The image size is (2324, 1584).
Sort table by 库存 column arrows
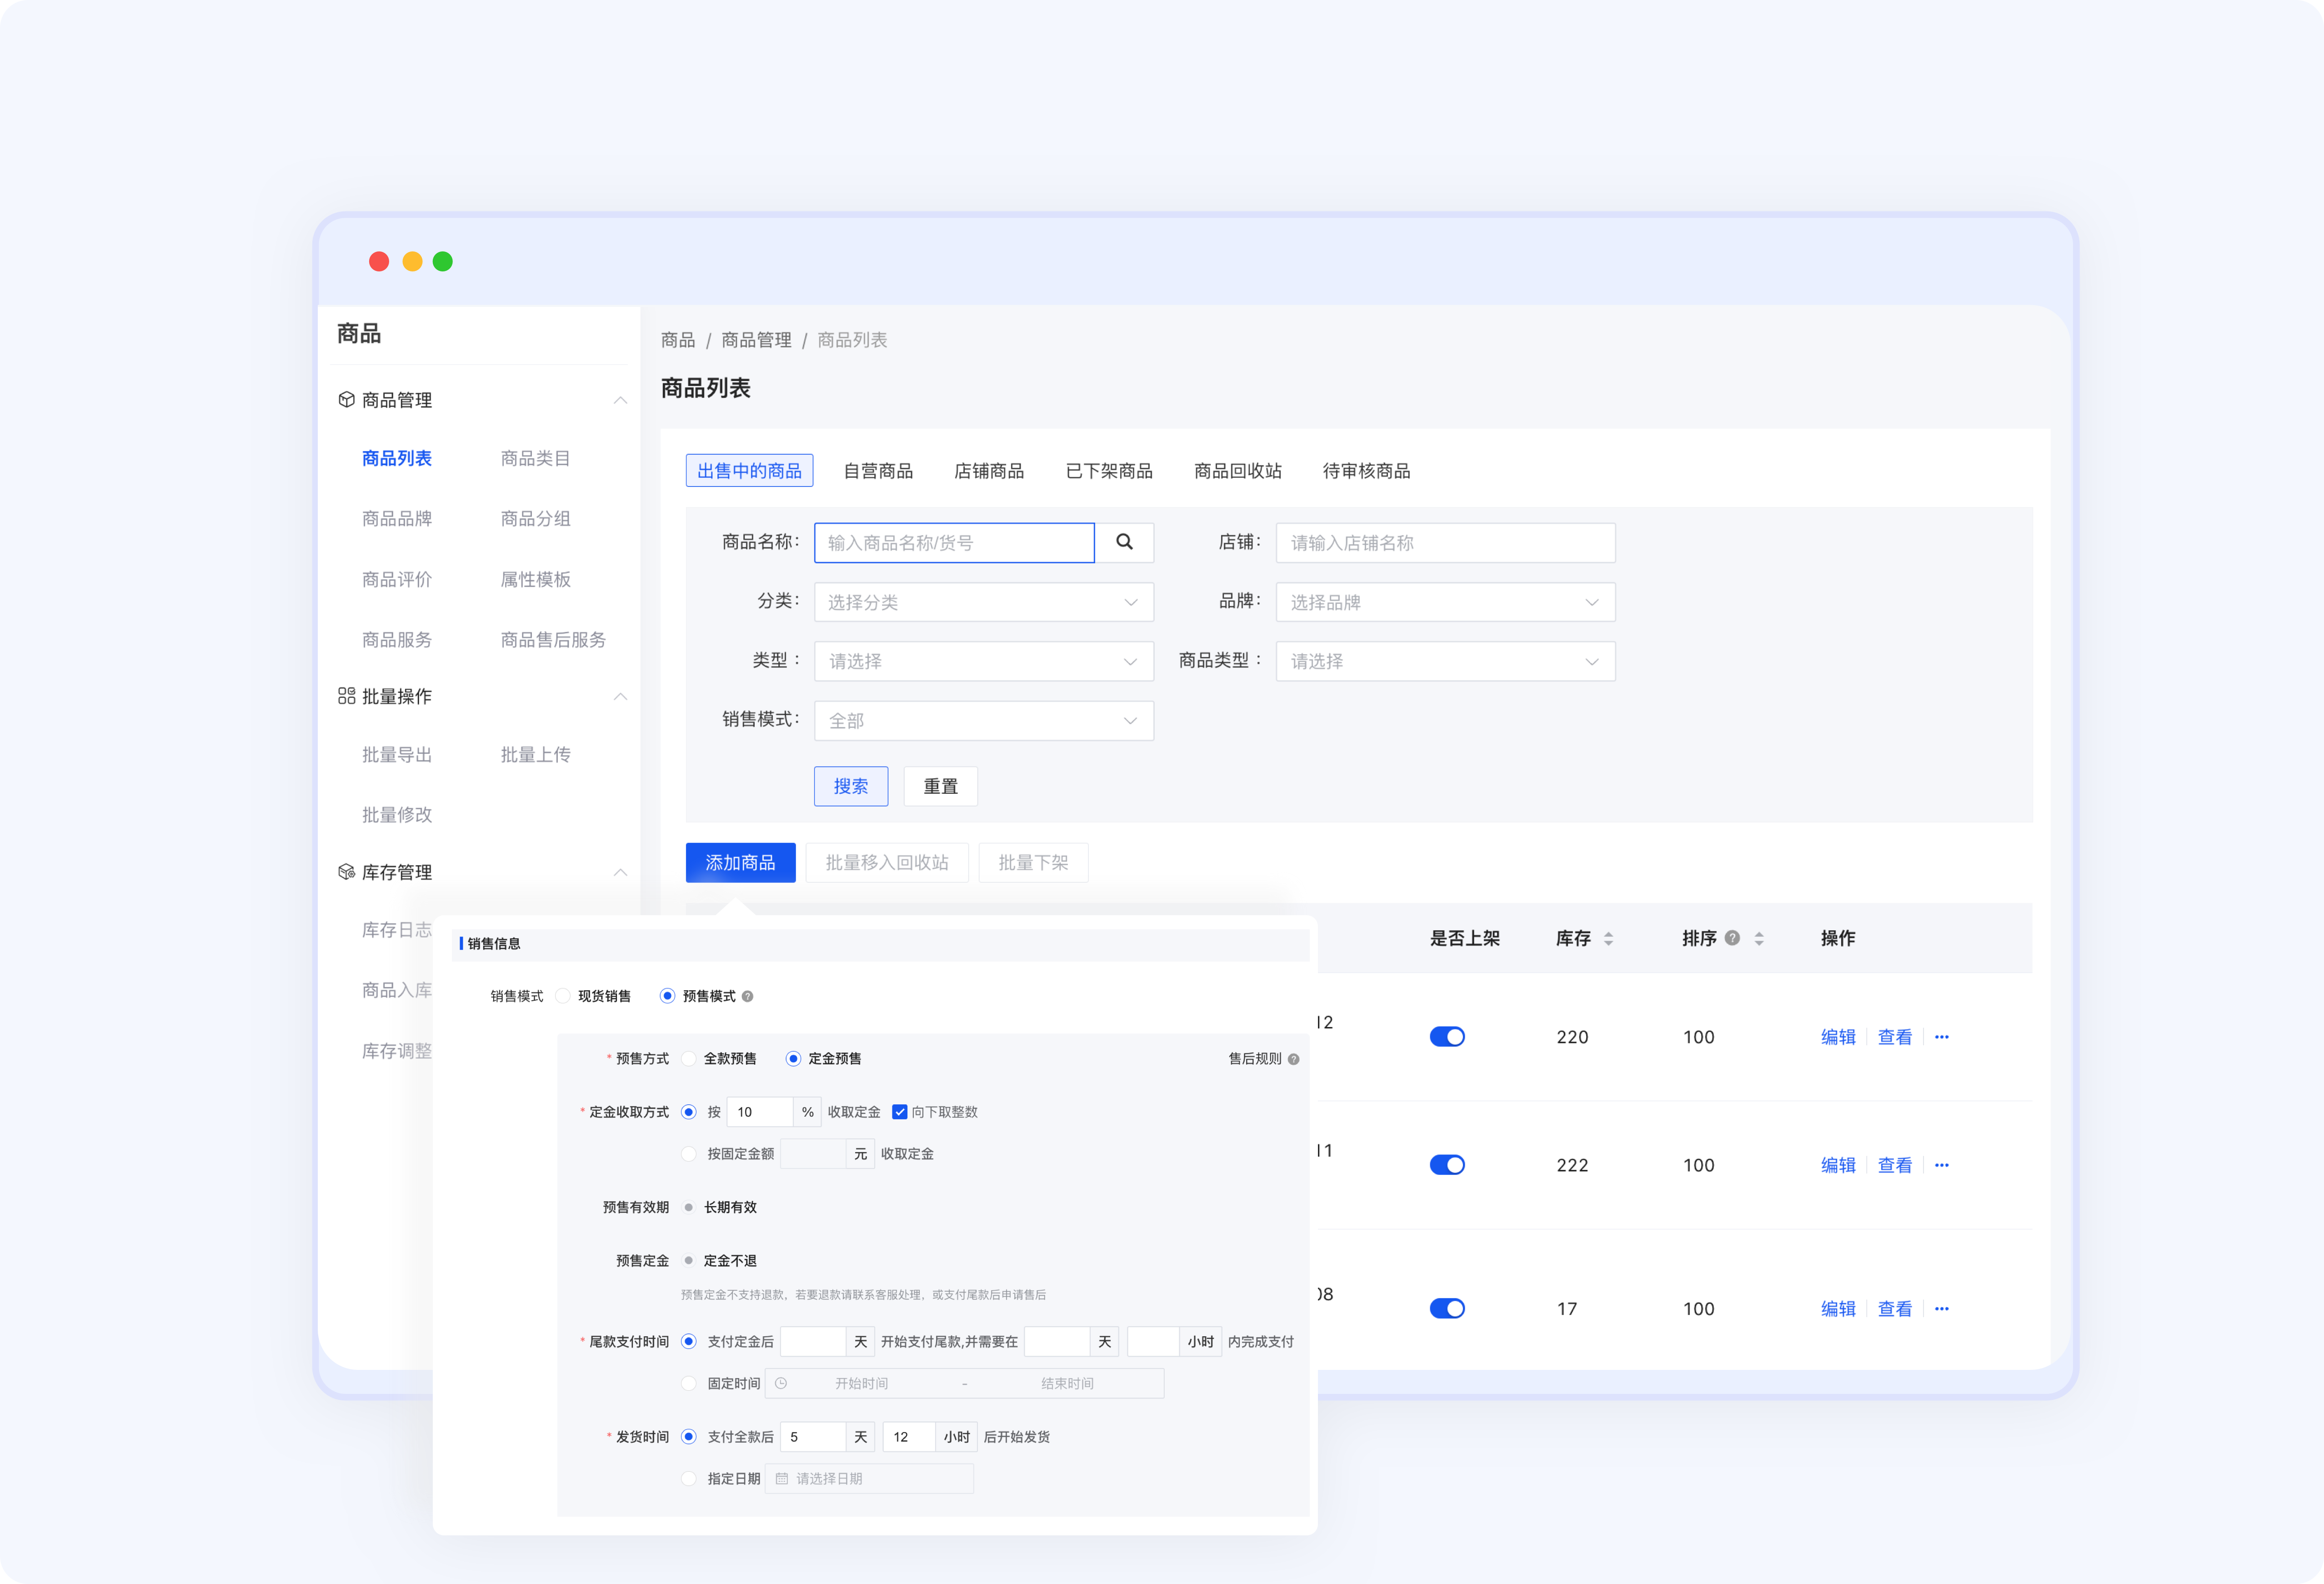pyautogui.click(x=1608, y=938)
